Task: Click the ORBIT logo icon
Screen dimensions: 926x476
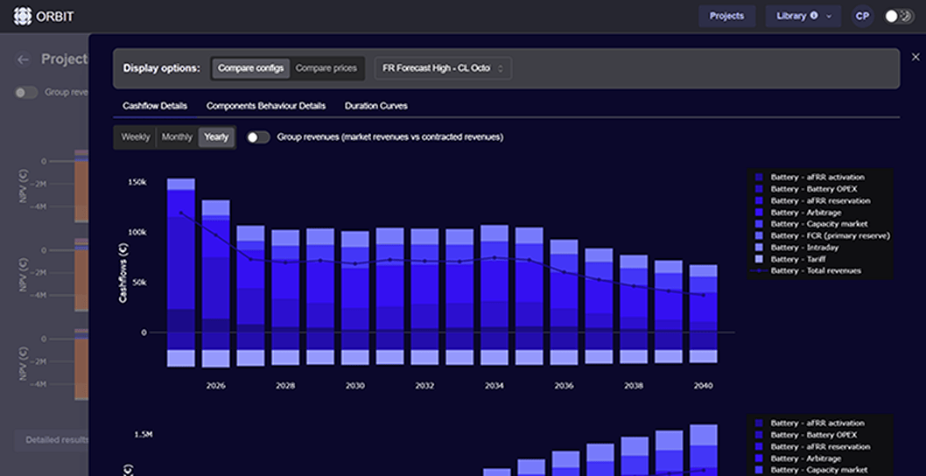Action: point(23,16)
